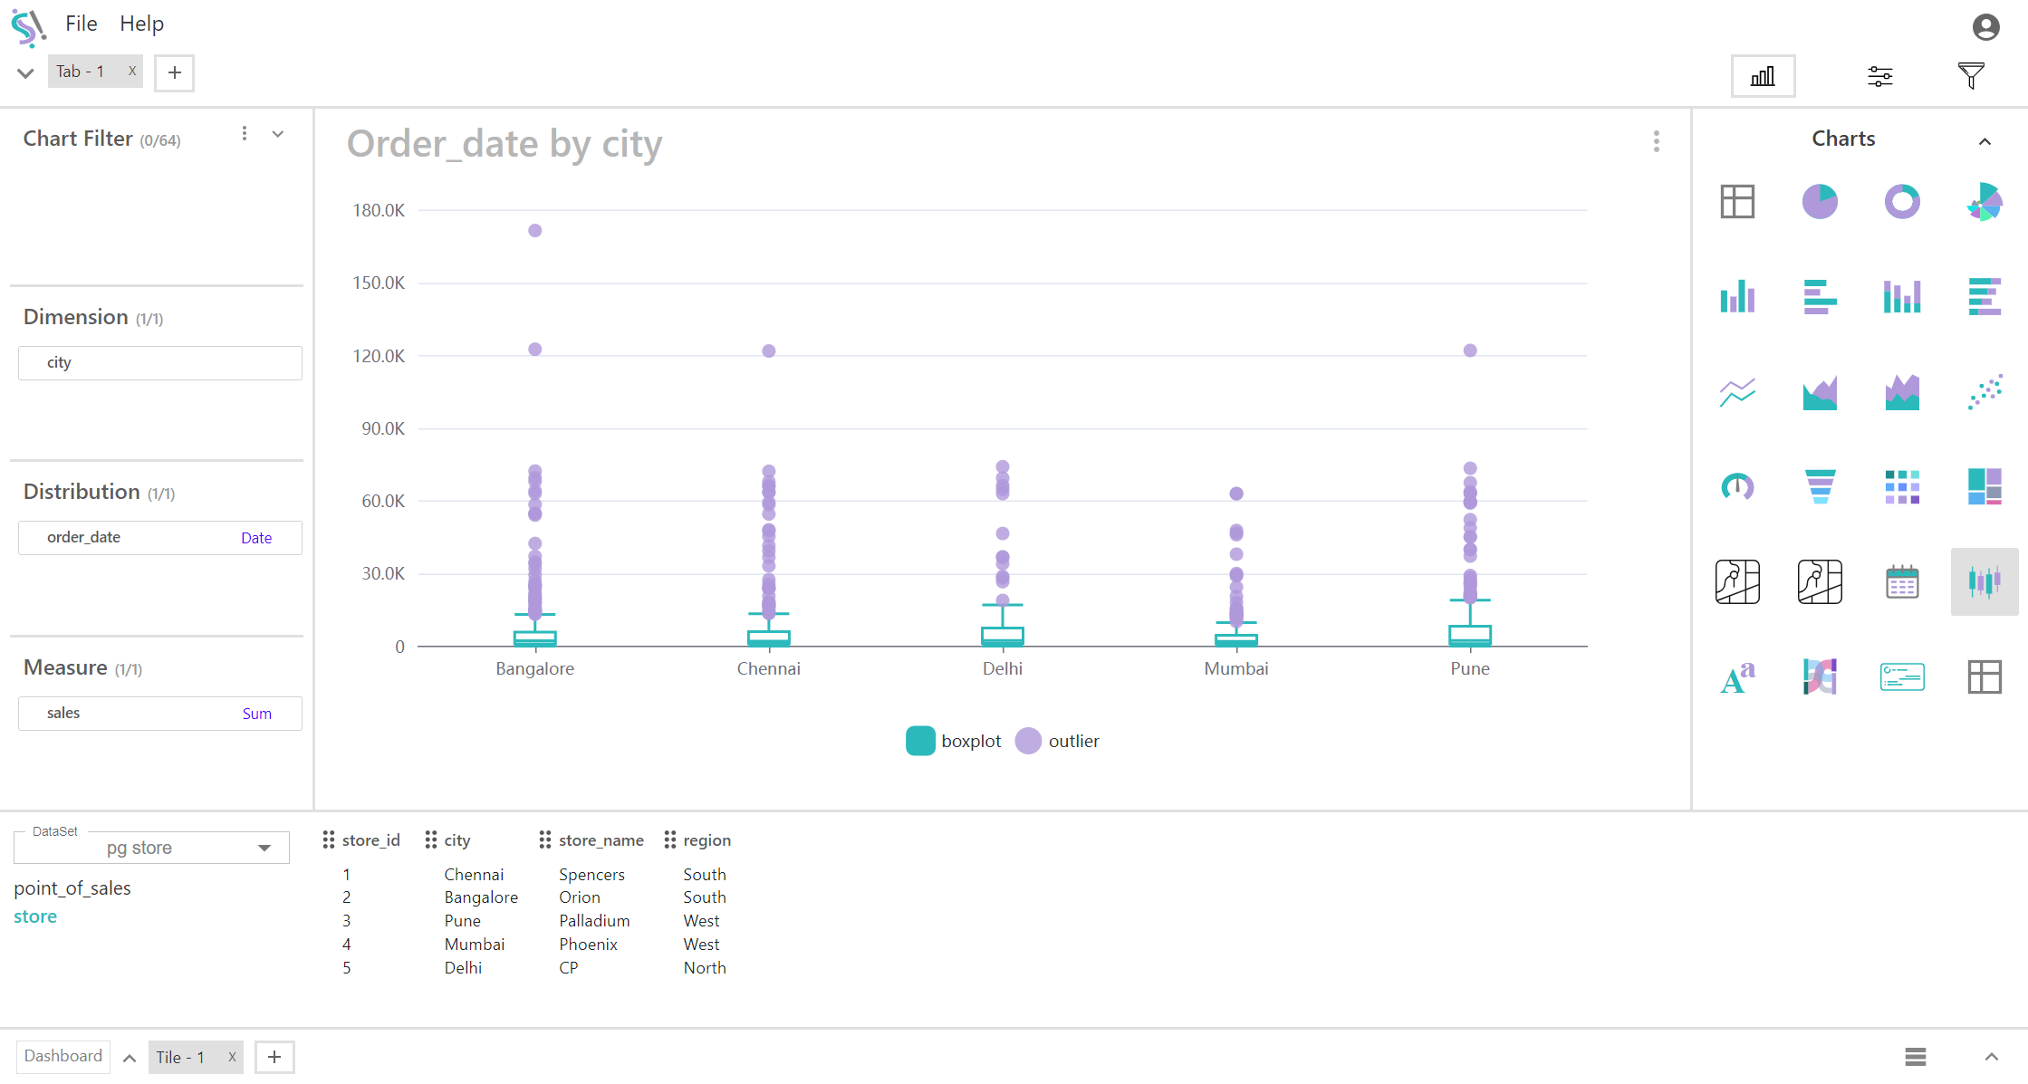
Task: Open the File menu
Action: [81, 24]
